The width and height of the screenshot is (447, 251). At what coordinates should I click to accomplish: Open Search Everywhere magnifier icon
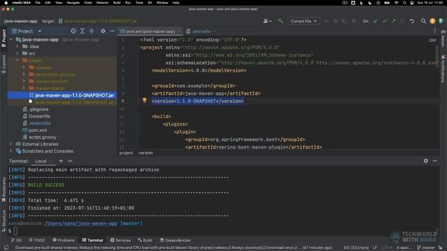pyautogui.click(x=423, y=21)
